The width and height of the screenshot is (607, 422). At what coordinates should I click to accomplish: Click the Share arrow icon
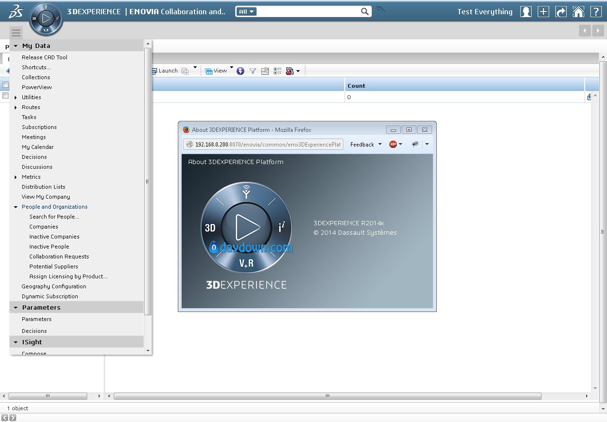[x=561, y=12]
